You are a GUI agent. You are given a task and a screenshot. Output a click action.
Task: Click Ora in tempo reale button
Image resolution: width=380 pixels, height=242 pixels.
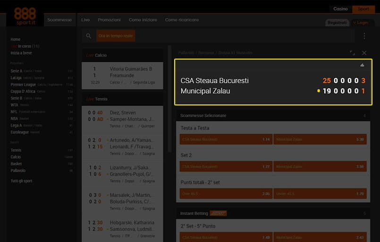(116, 35)
